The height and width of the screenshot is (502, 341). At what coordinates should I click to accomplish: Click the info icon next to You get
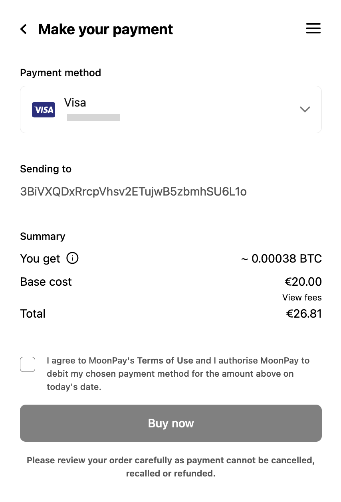tap(72, 258)
